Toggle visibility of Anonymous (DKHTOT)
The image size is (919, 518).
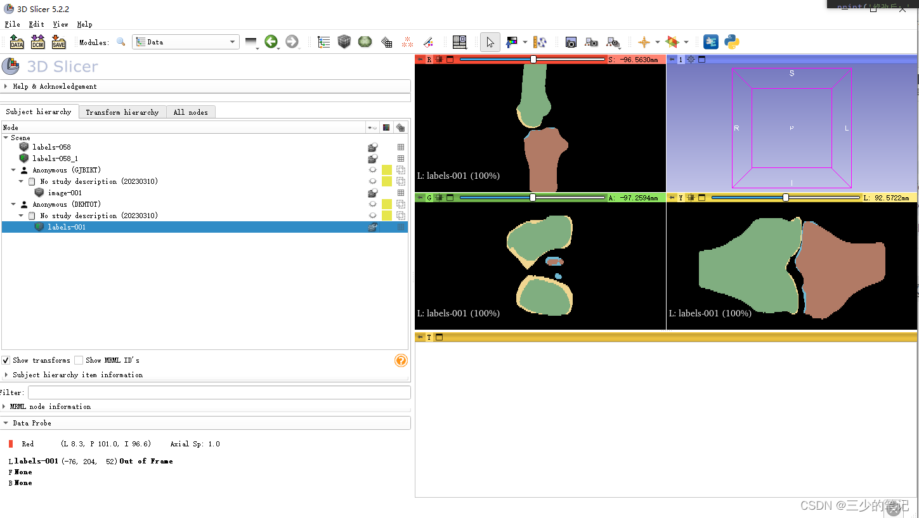click(373, 204)
